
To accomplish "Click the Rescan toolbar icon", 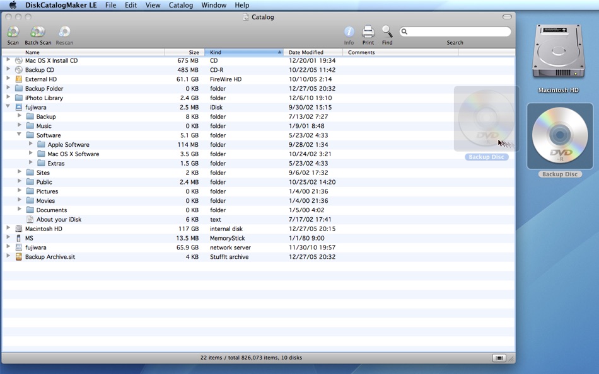I will tap(64, 31).
